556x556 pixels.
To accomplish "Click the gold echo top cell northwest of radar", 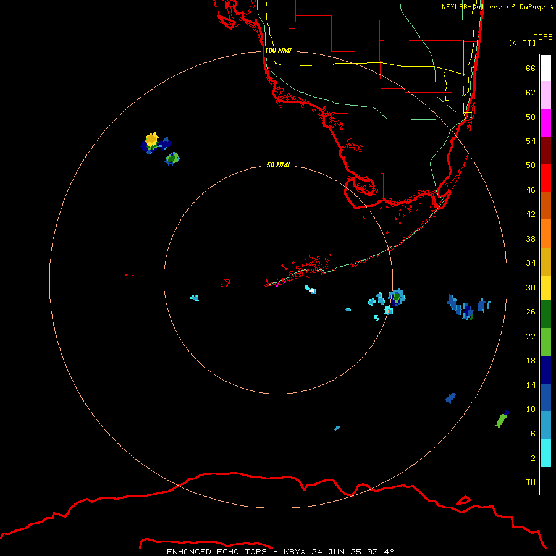I will [152, 140].
